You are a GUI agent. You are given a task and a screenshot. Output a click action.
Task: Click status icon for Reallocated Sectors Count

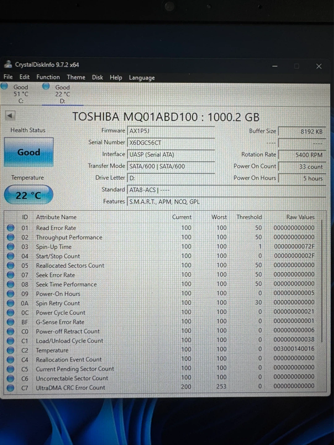(11, 265)
